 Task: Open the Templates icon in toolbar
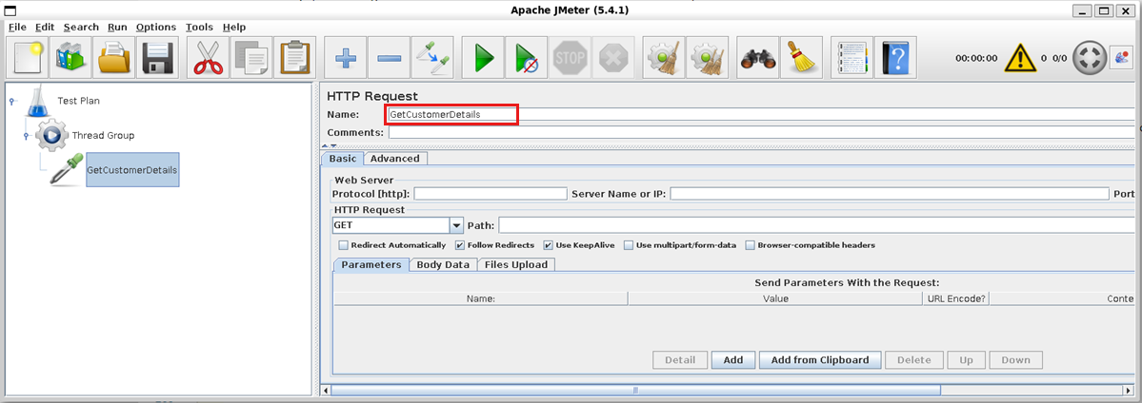(70, 57)
